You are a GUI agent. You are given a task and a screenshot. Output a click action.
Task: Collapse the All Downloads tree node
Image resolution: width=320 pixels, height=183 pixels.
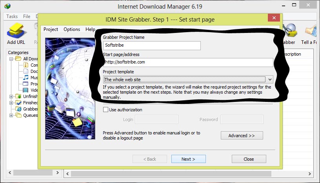pyautogui.click(x=11, y=59)
